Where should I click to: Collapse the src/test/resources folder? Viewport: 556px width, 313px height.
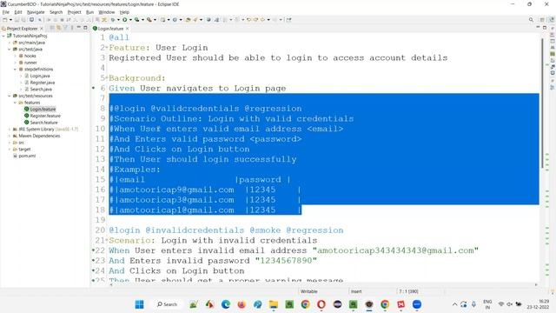10,96
